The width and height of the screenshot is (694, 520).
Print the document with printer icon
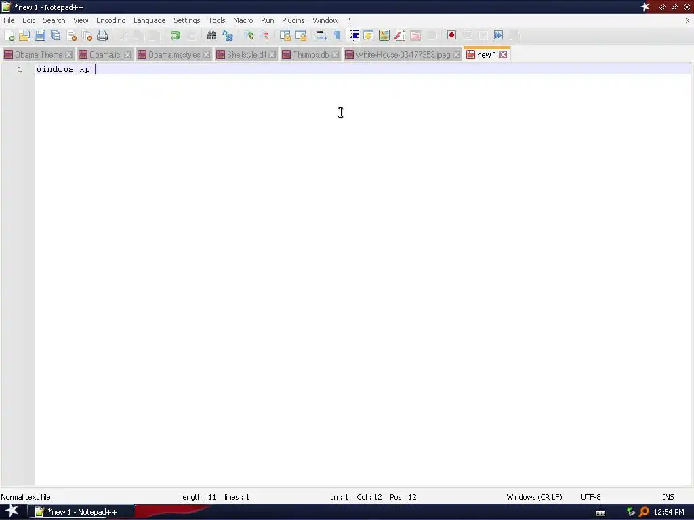pos(102,35)
